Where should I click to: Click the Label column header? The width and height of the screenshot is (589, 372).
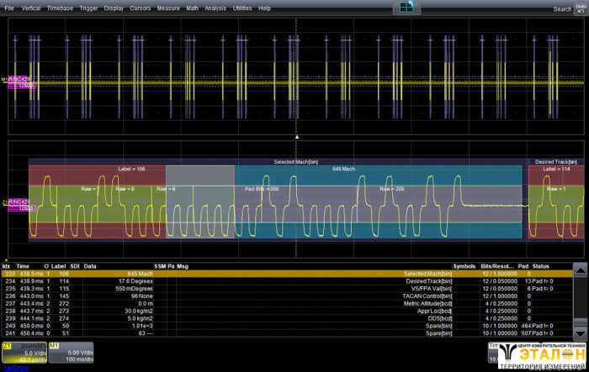coord(59,265)
